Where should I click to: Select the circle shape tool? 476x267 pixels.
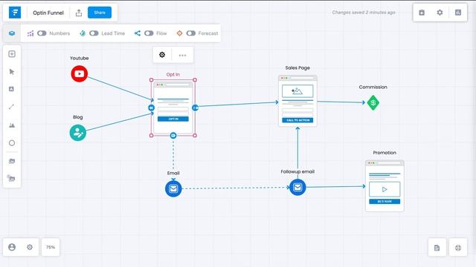[12, 143]
